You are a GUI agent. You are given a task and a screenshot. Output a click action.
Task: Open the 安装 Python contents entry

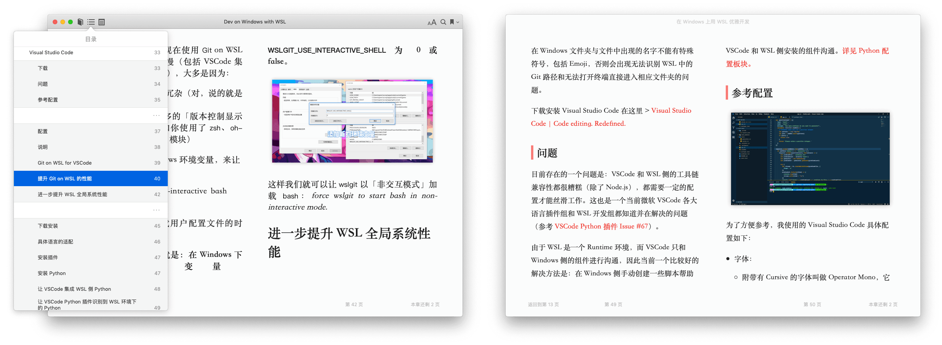(91, 273)
